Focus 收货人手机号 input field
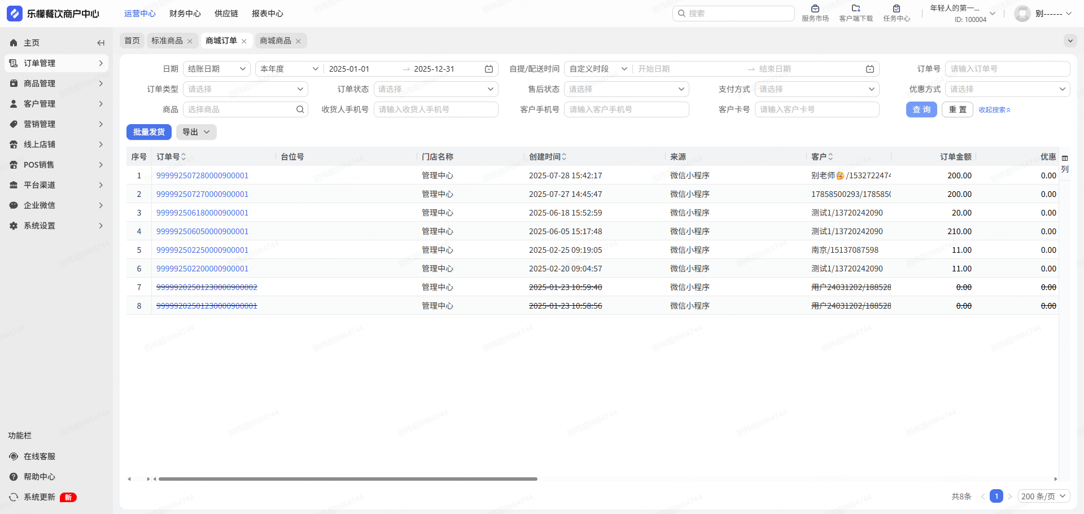1084x514 pixels. 436,109
